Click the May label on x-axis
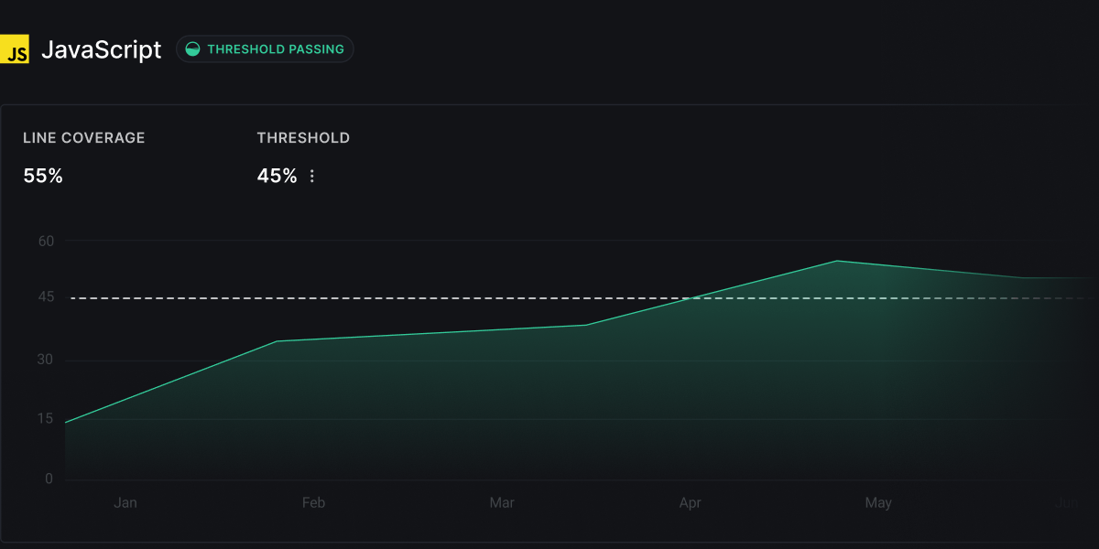Screen dimensions: 1099x549 pos(878,502)
